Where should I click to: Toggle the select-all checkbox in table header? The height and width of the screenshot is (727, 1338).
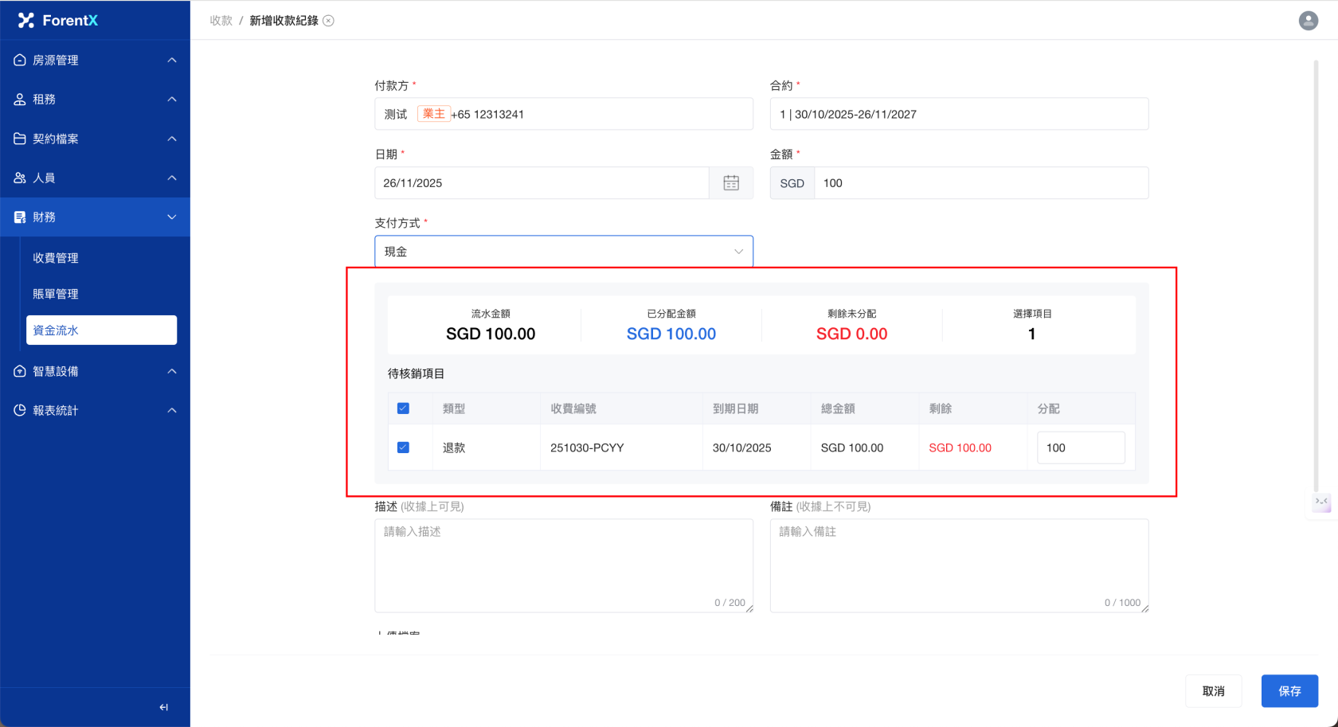pyautogui.click(x=403, y=408)
